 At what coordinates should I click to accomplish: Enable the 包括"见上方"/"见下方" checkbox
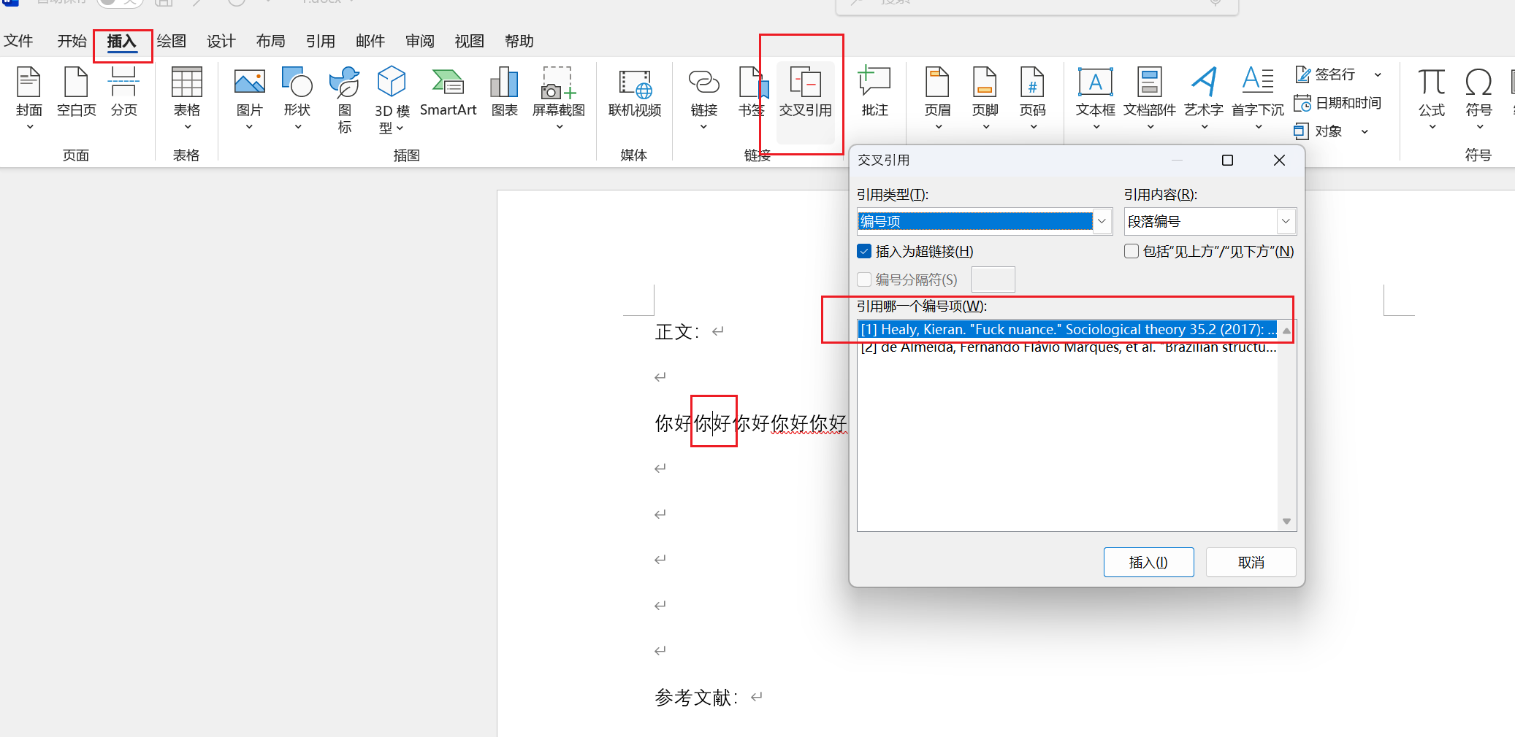(1132, 252)
